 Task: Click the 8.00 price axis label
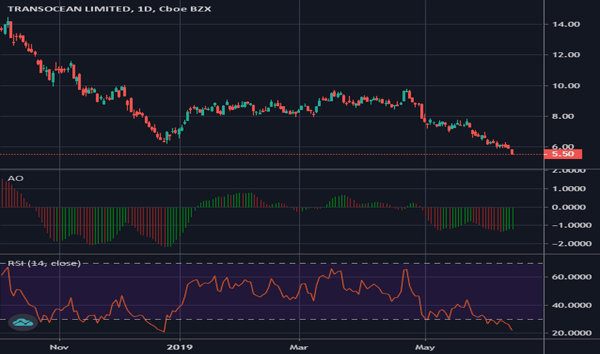563,116
